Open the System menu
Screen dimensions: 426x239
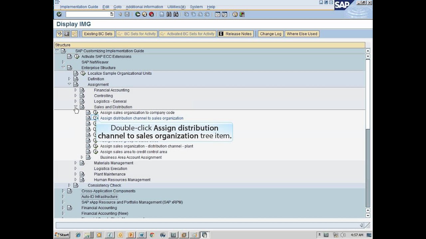196,7
